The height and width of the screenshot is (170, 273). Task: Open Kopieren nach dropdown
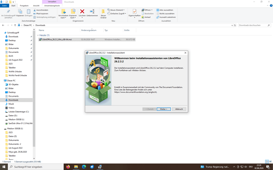click(73, 17)
